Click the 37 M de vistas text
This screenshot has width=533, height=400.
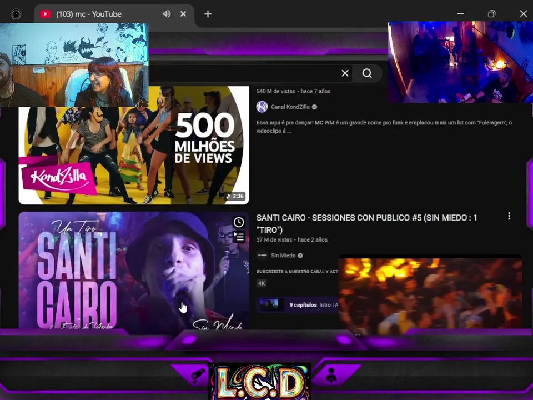tap(274, 240)
